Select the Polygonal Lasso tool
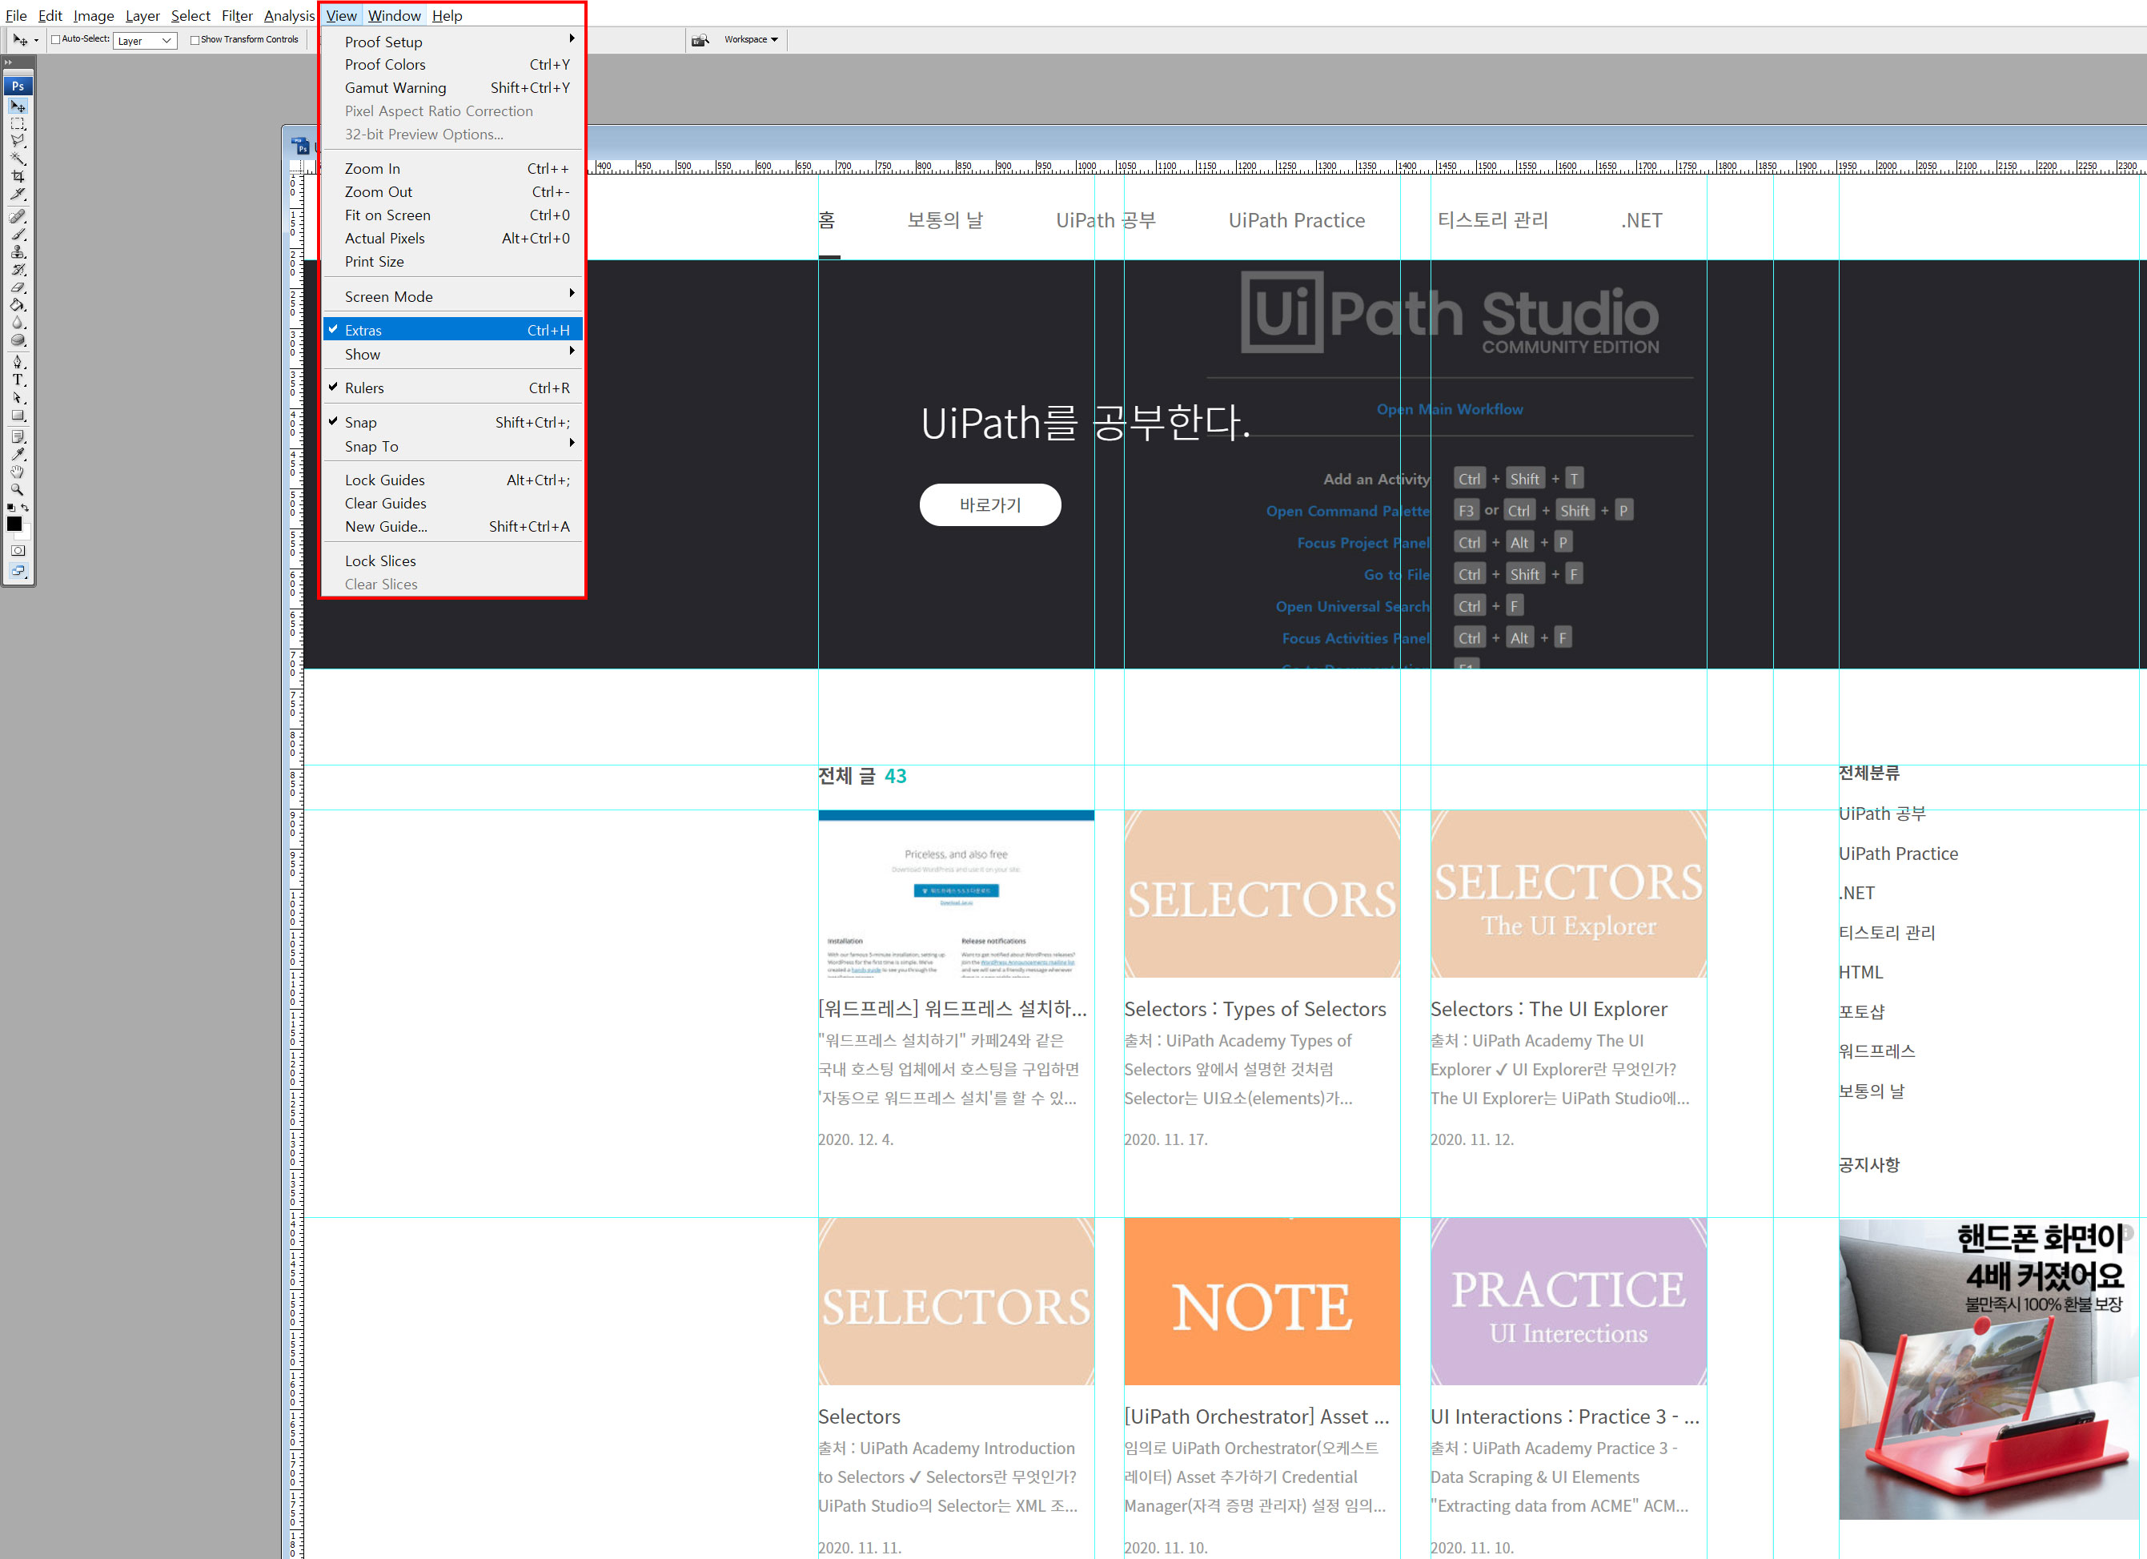Screen dimensions: 2147x1559 point(18,141)
